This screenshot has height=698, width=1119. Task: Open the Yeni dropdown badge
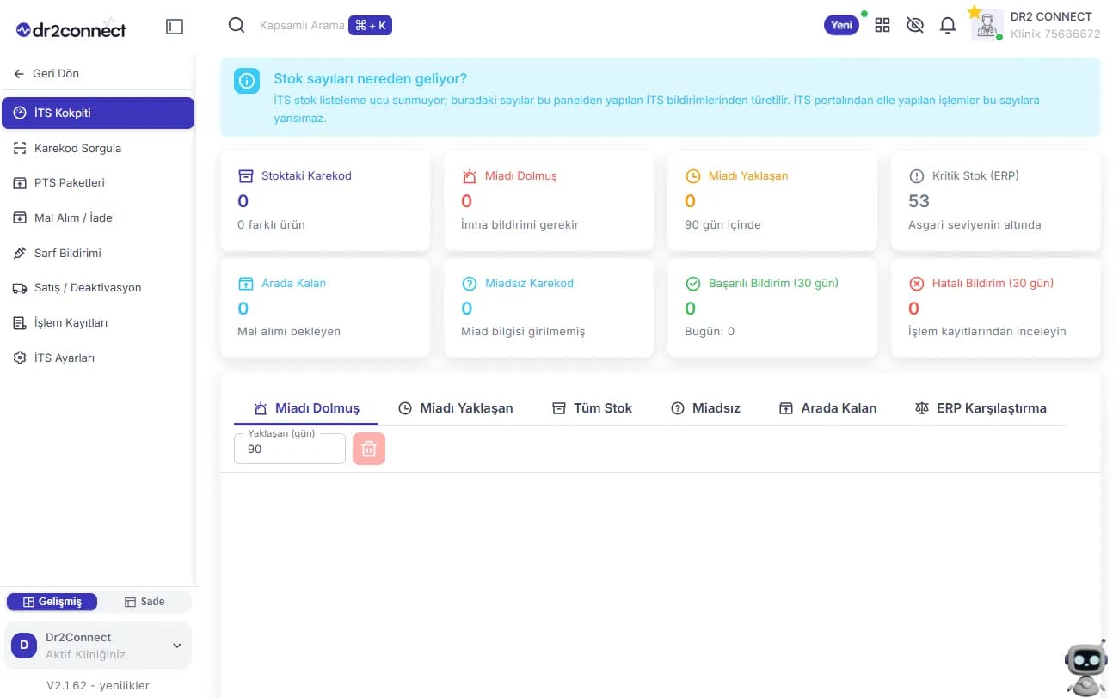tap(841, 25)
